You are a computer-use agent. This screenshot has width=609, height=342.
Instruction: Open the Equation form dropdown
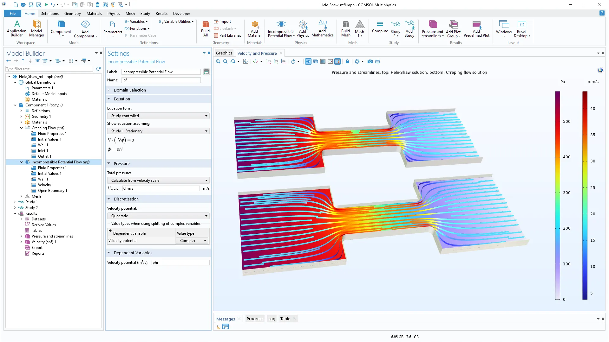pos(158,116)
